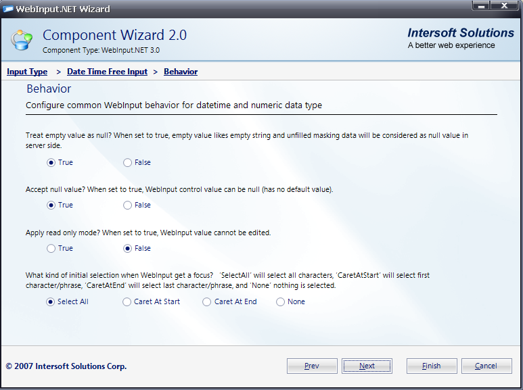
Task: Set treat empty value as null to True
Action: click(51, 162)
